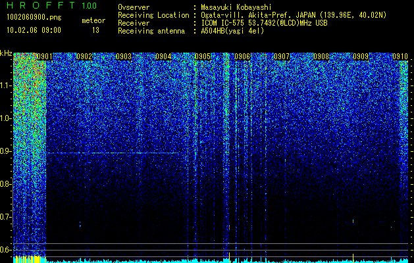414x263 pixels.
Task: Click the antenna text A504HB(yagi 4el)
Action: (x=232, y=31)
